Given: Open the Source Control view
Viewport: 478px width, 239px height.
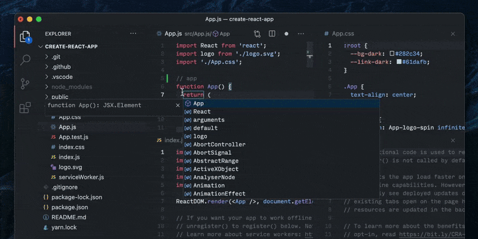Looking at the screenshot, I should [x=26, y=84].
